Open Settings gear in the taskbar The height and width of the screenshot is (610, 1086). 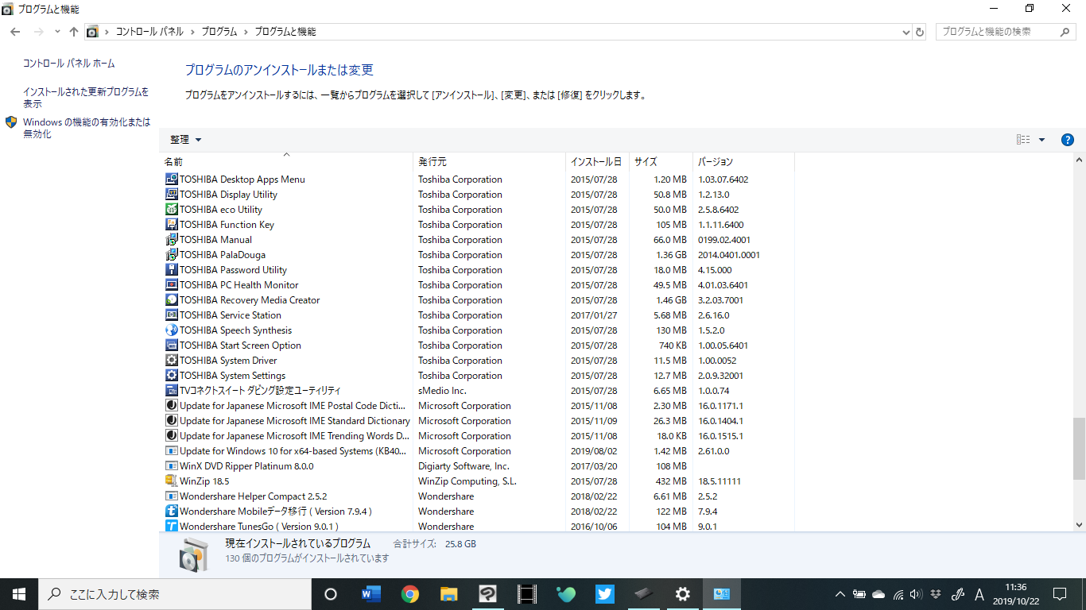682,594
